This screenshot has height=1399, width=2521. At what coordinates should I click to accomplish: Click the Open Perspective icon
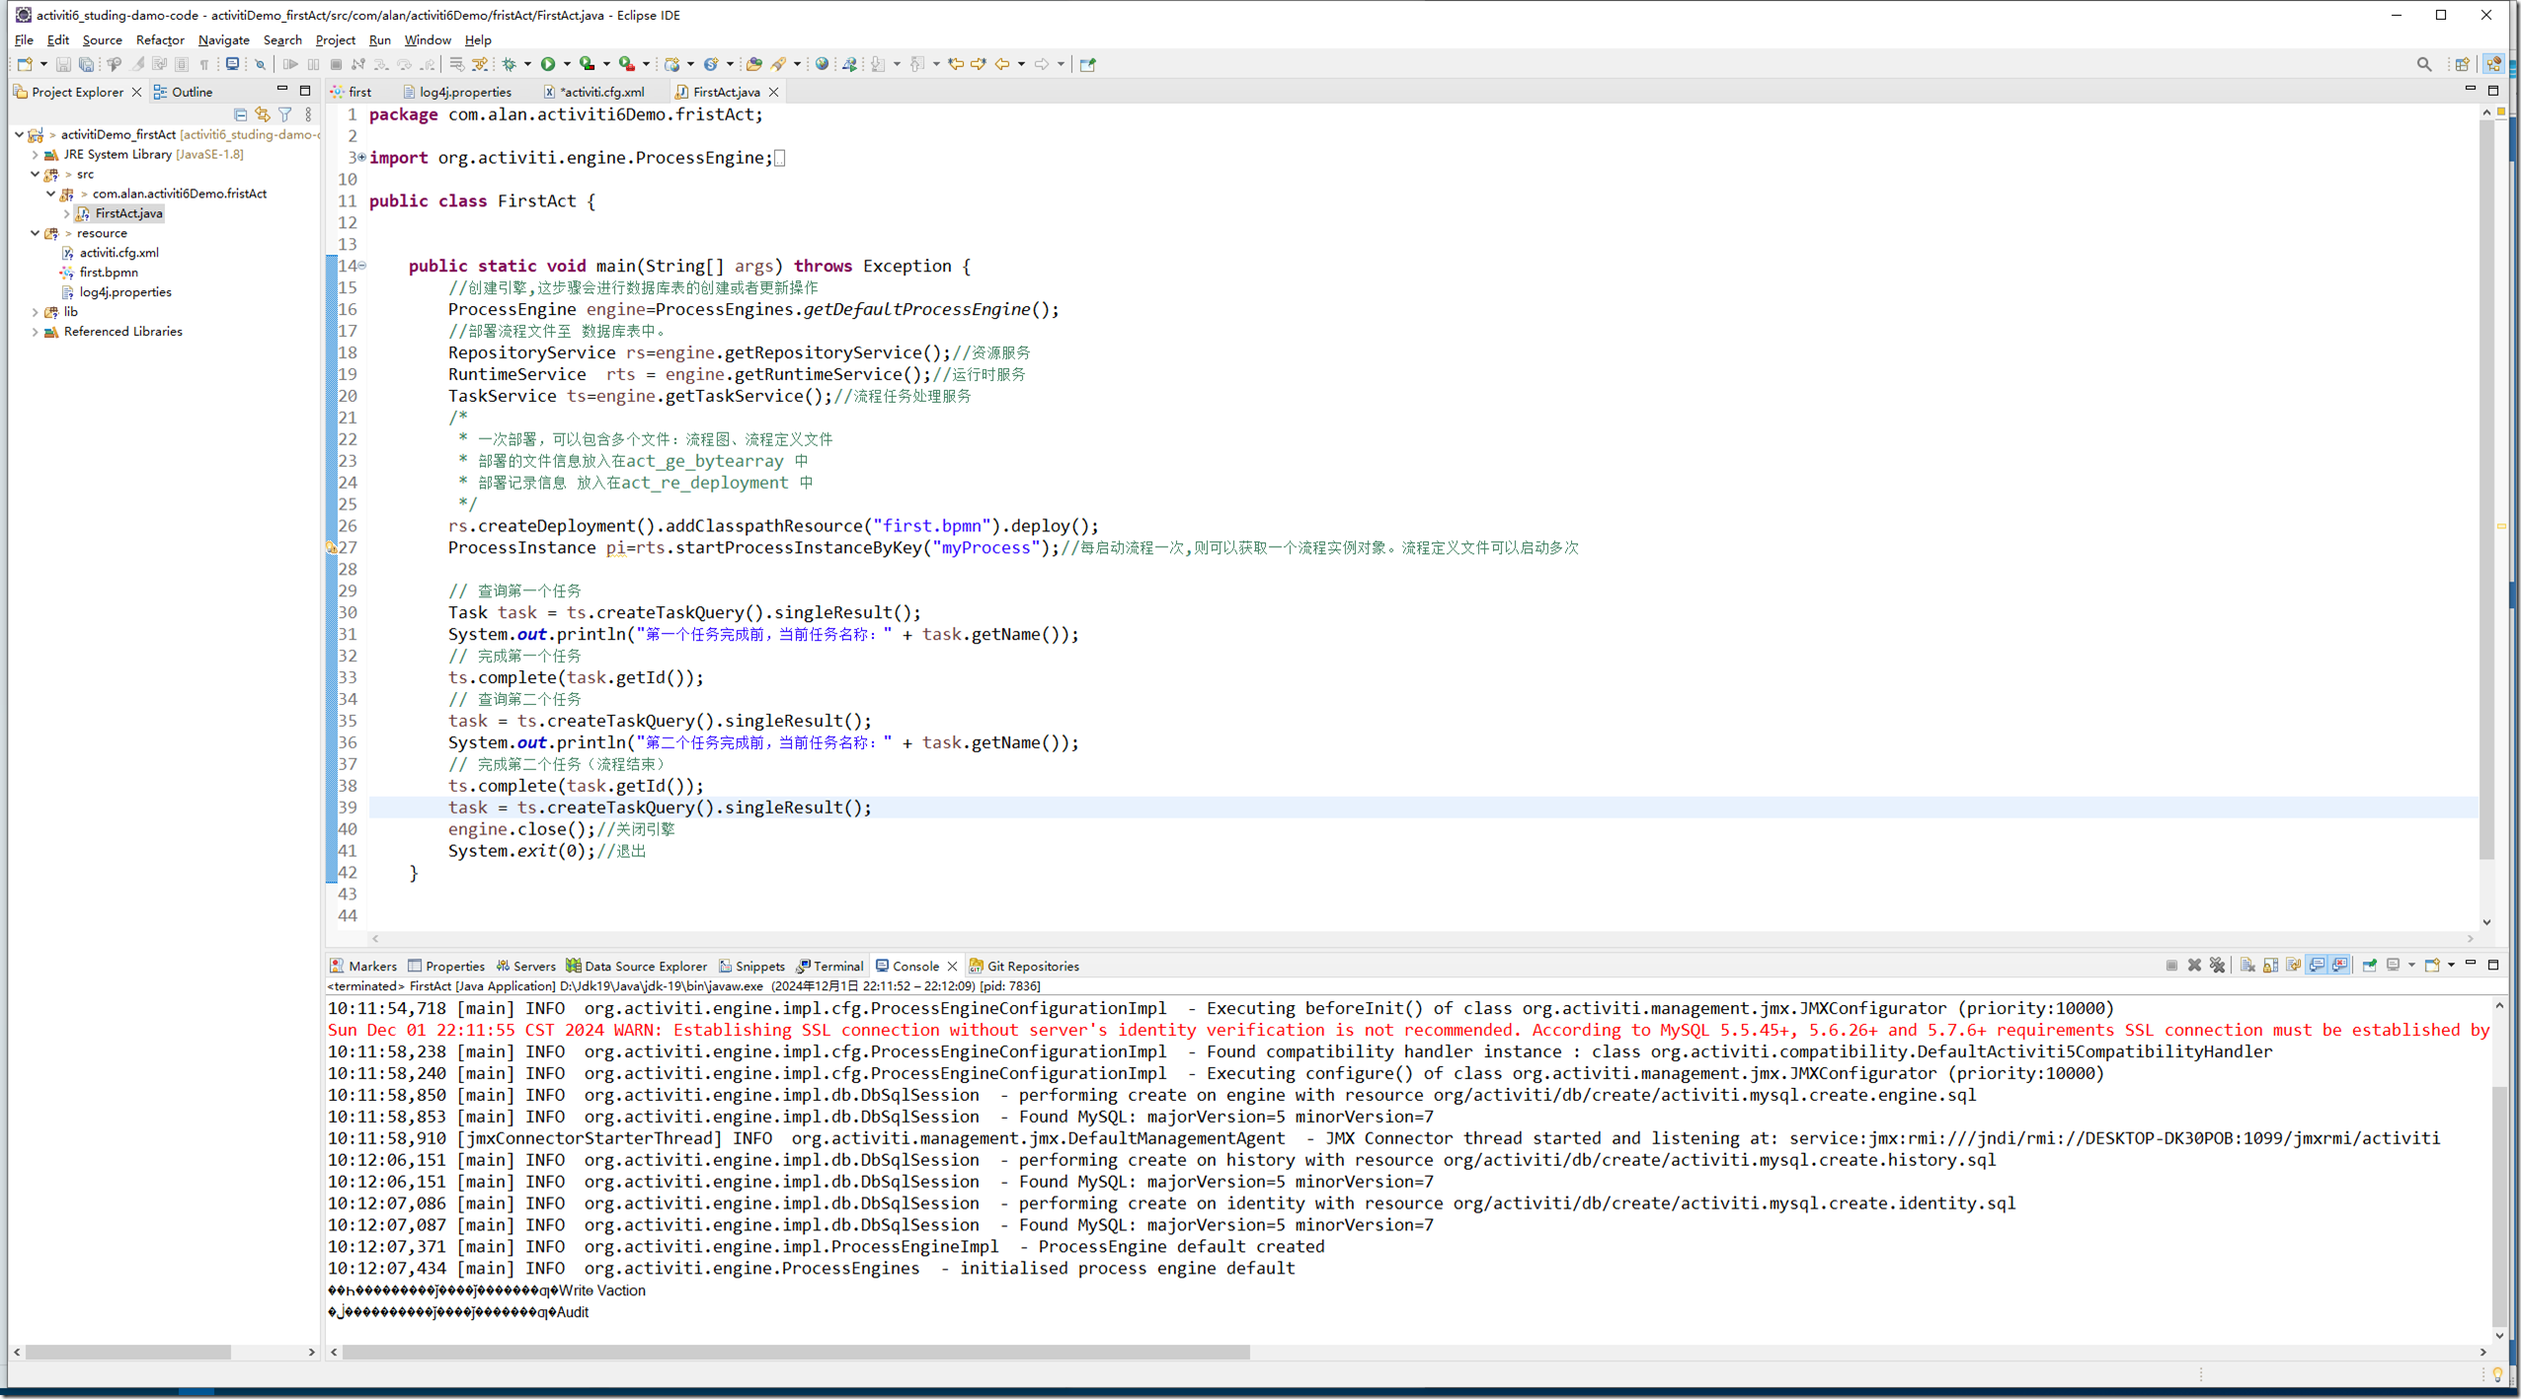(x=2463, y=64)
